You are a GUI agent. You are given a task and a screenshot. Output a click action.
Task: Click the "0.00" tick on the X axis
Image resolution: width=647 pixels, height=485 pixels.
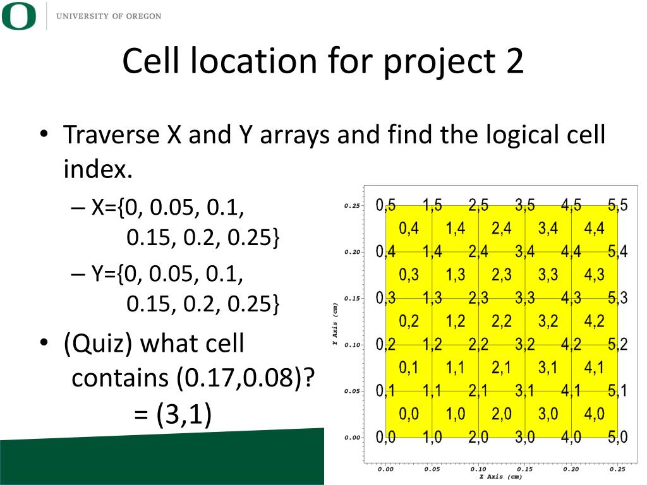(385, 469)
